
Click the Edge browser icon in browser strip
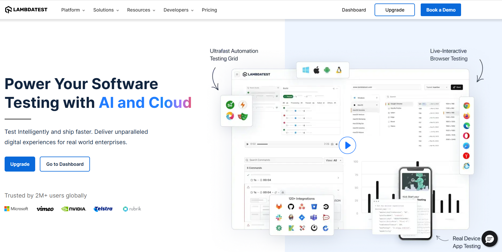(467, 126)
